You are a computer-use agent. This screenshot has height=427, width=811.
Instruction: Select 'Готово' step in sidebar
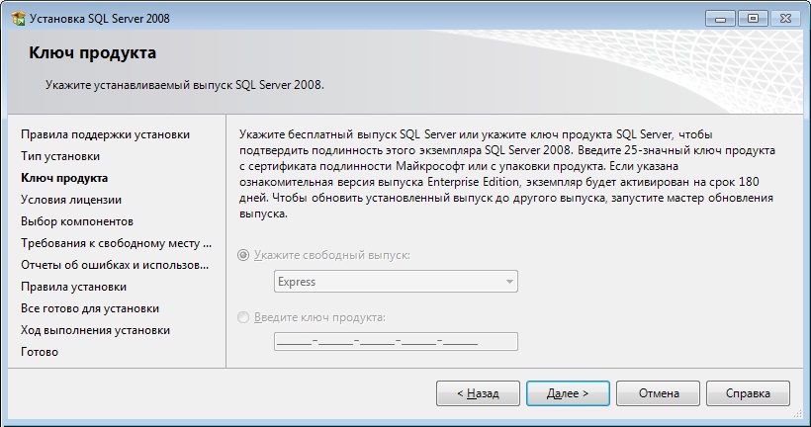[x=40, y=352]
